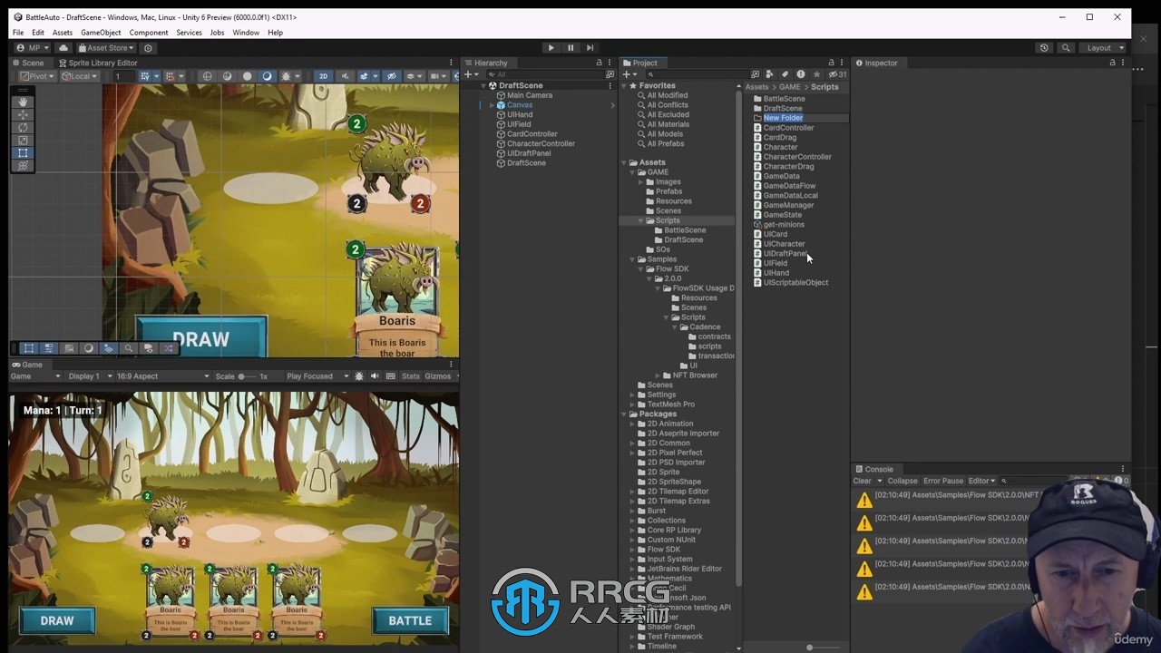Expand the Images folder in Project tree
1161x653 pixels.
click(640, 181)
